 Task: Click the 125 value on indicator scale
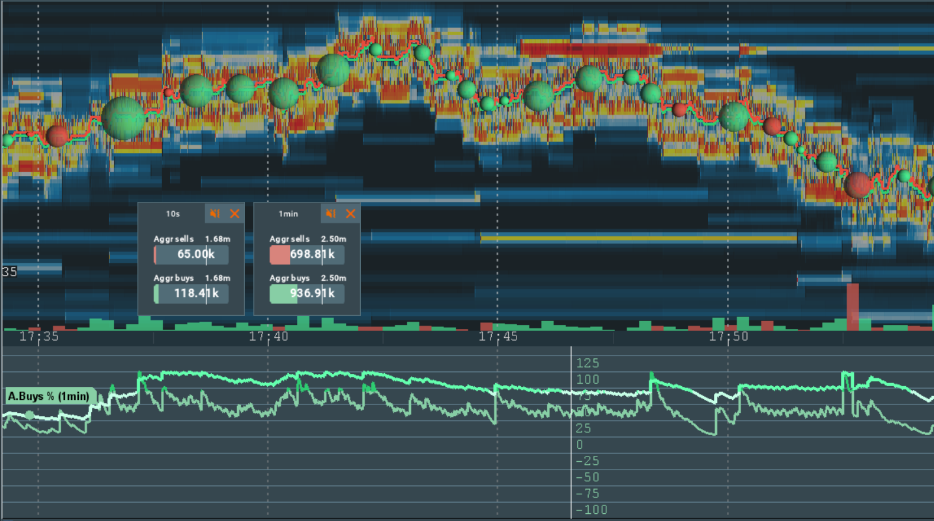point(588,363)
